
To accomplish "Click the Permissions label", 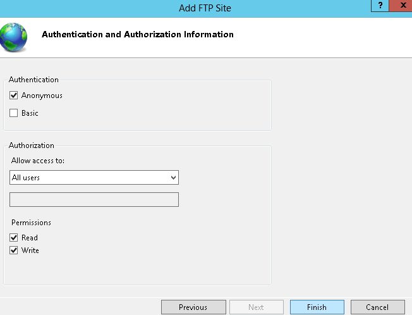I will click(31, 223).
